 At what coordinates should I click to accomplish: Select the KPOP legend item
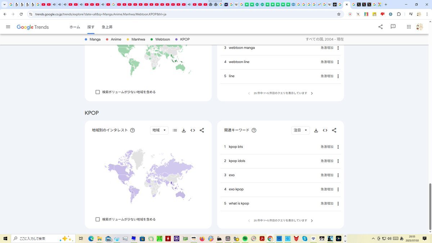click(x=183, y=39)
